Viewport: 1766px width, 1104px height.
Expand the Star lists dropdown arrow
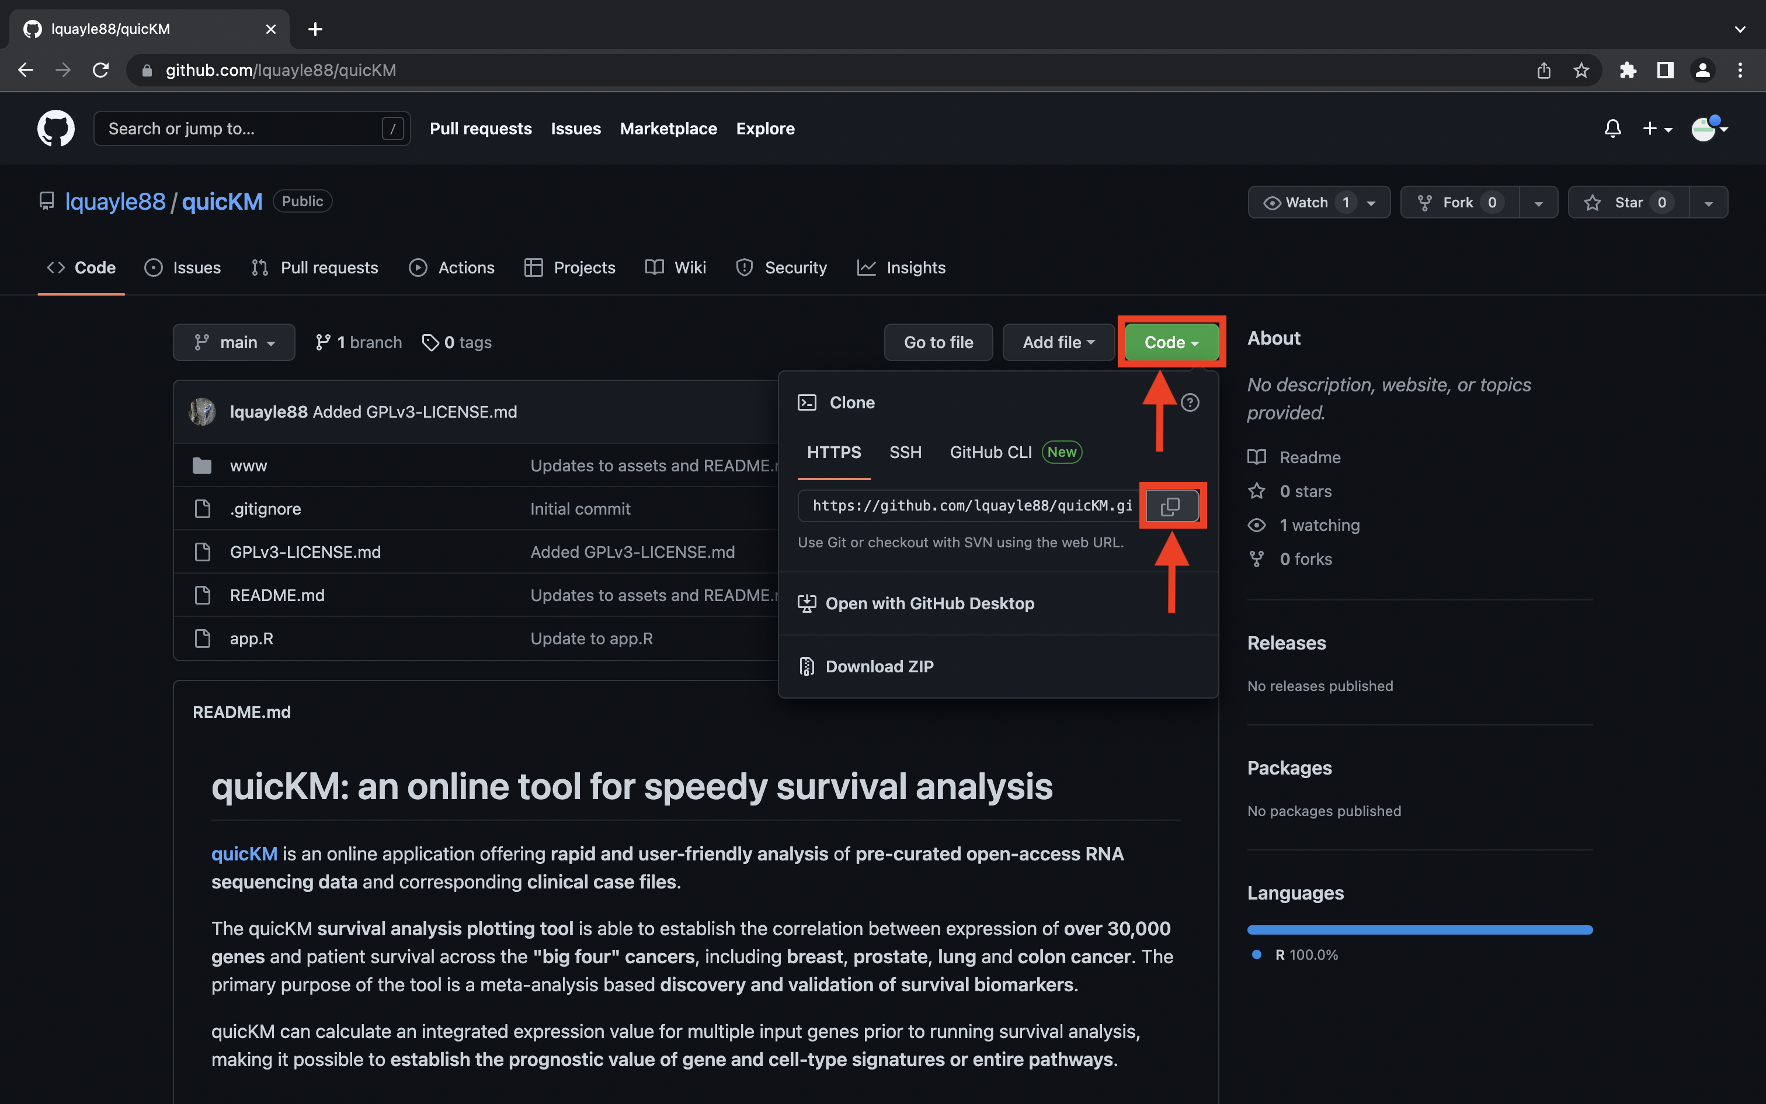click(1708, 202)
